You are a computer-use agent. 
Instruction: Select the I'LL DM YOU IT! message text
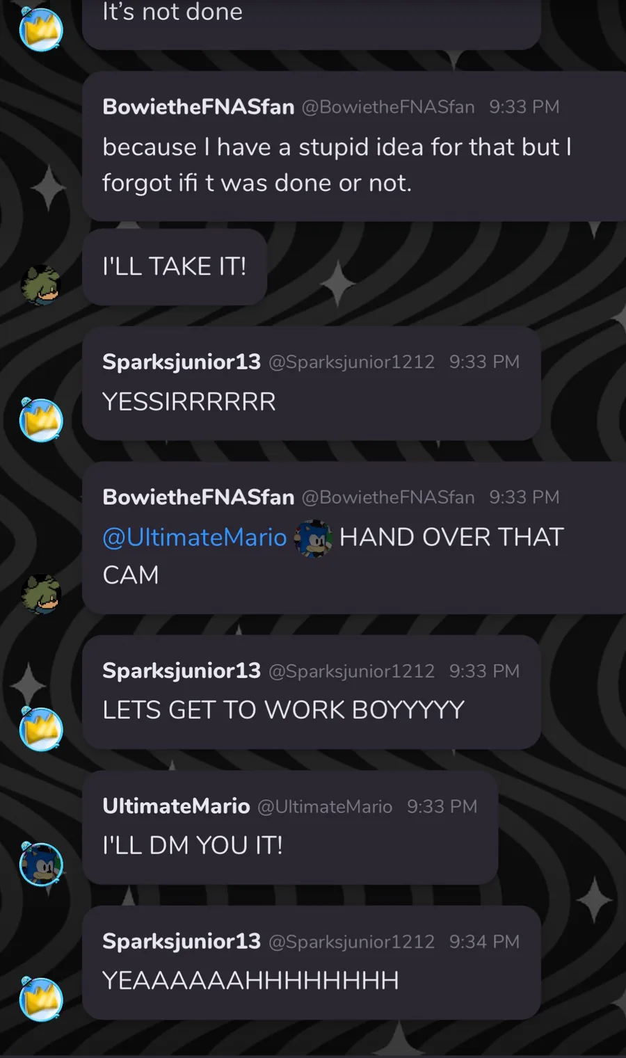pyautogui.click(x=193, y=845)
